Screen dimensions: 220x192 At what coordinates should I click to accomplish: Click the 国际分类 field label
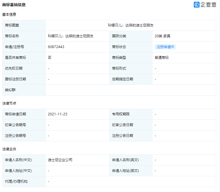119,36
